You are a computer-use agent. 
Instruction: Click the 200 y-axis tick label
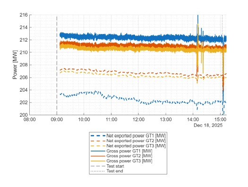(24, 115)
